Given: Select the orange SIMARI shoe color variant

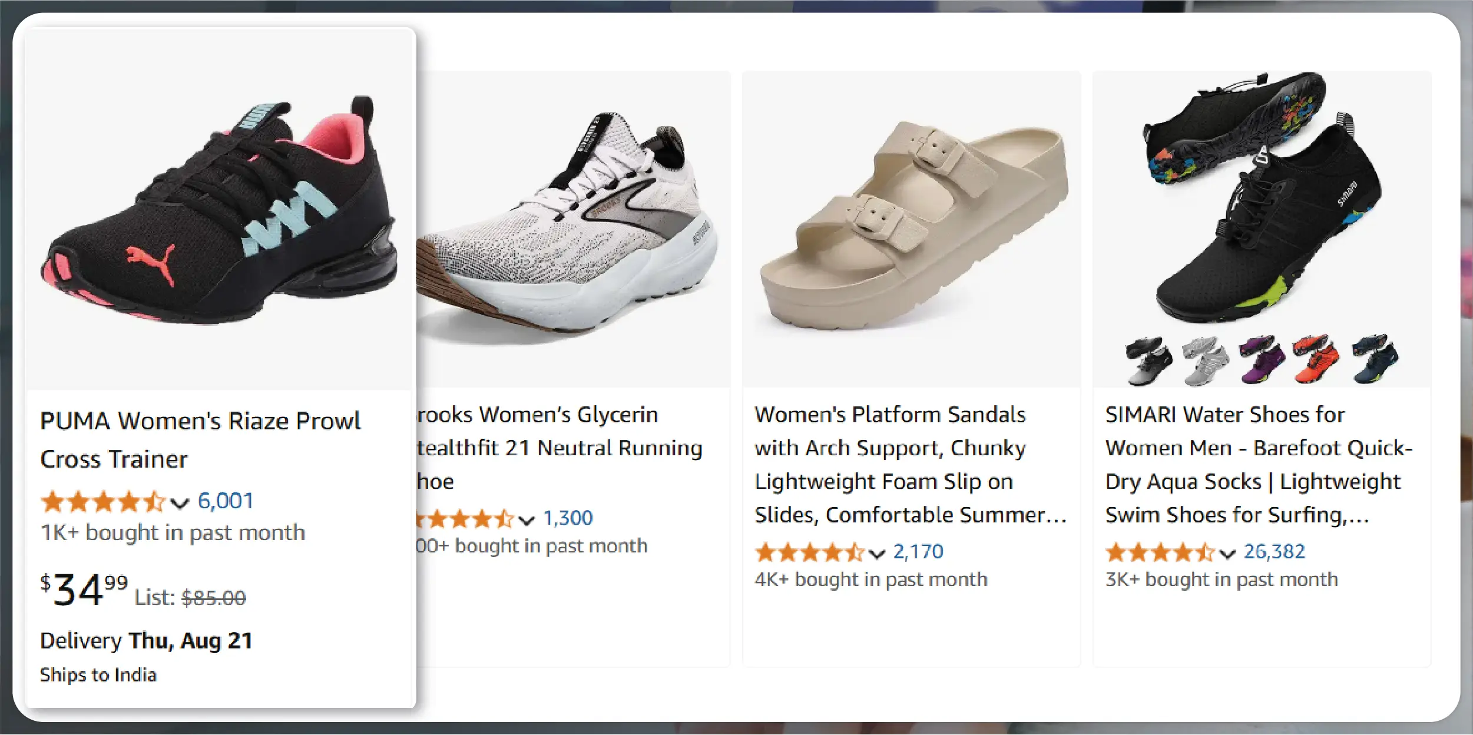Looking at the screenshot, I should (1316, 359).
